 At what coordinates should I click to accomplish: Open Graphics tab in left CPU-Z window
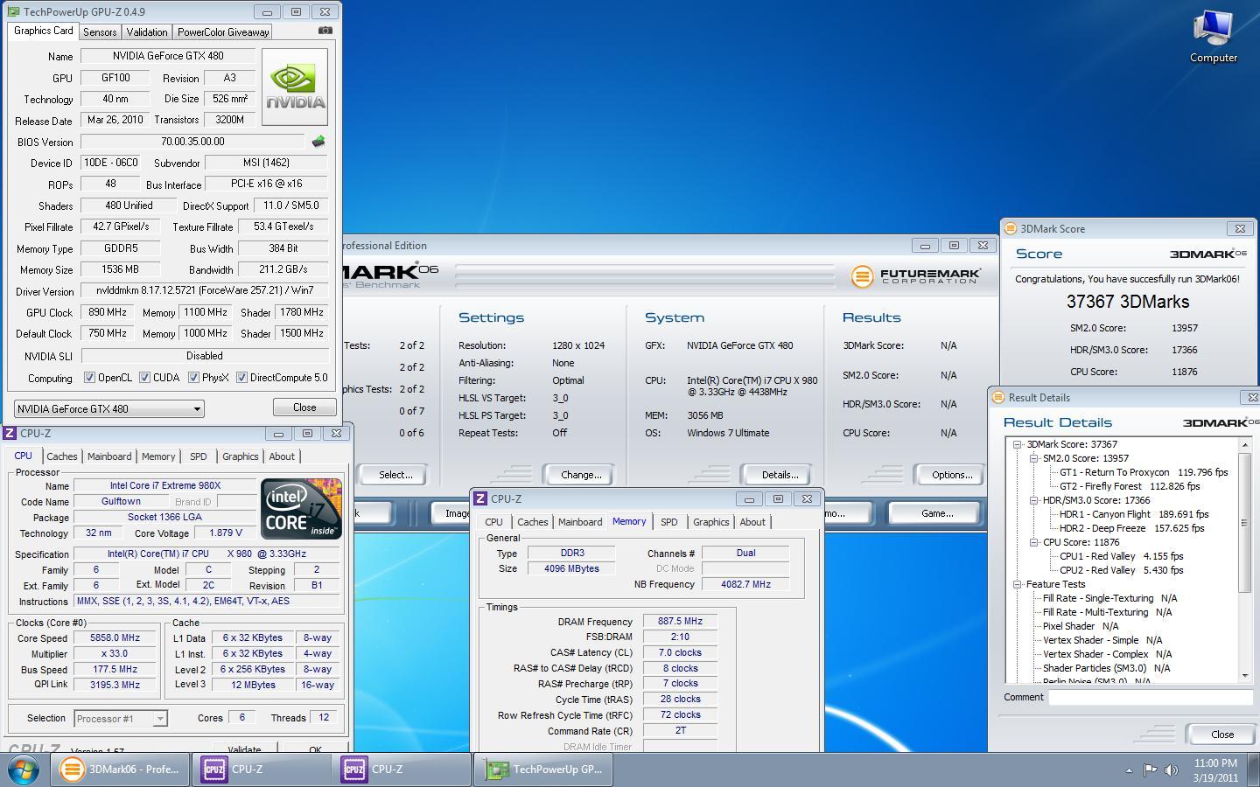coord(240,456)
